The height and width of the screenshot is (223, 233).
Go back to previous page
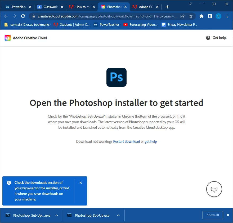pos(6,16)
